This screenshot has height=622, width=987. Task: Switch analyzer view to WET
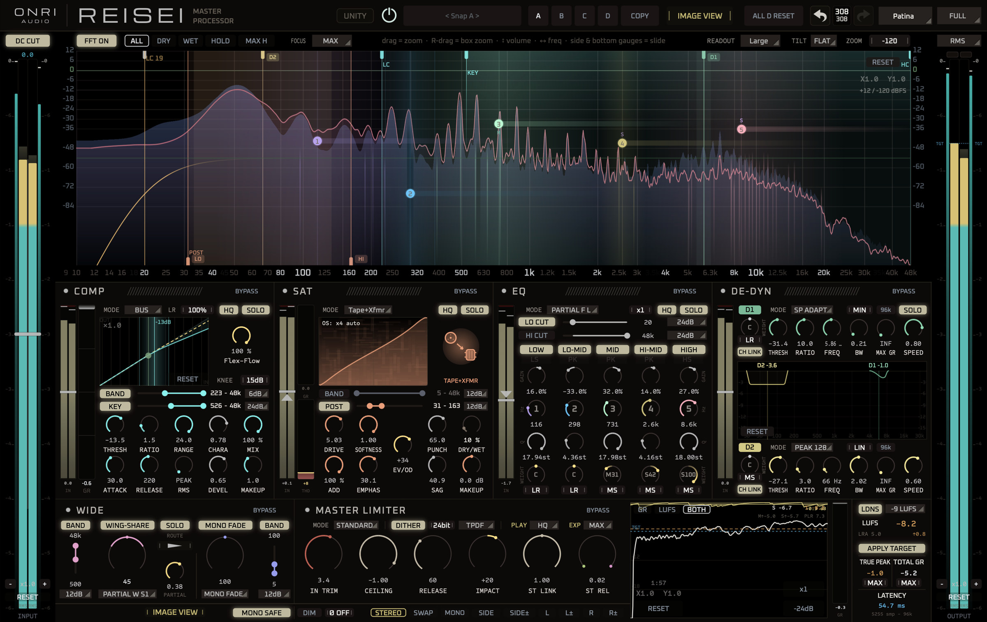190,41
